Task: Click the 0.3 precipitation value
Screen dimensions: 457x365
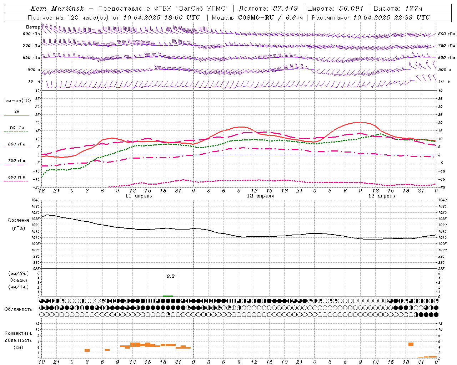Action: [171, 276]
